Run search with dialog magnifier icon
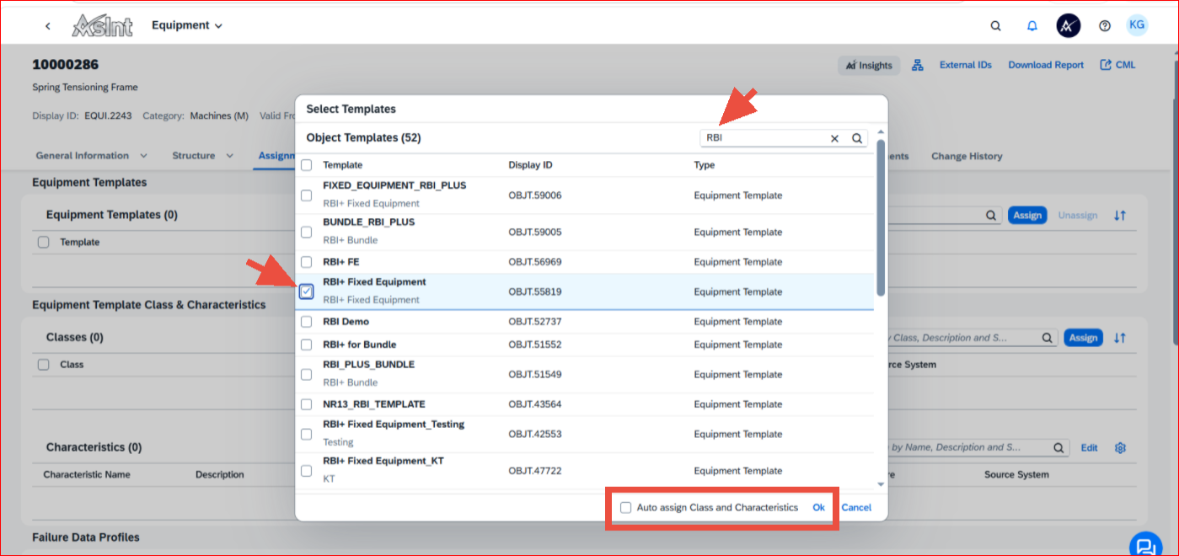The image size is (1179, 556). [x=857, y=139]
